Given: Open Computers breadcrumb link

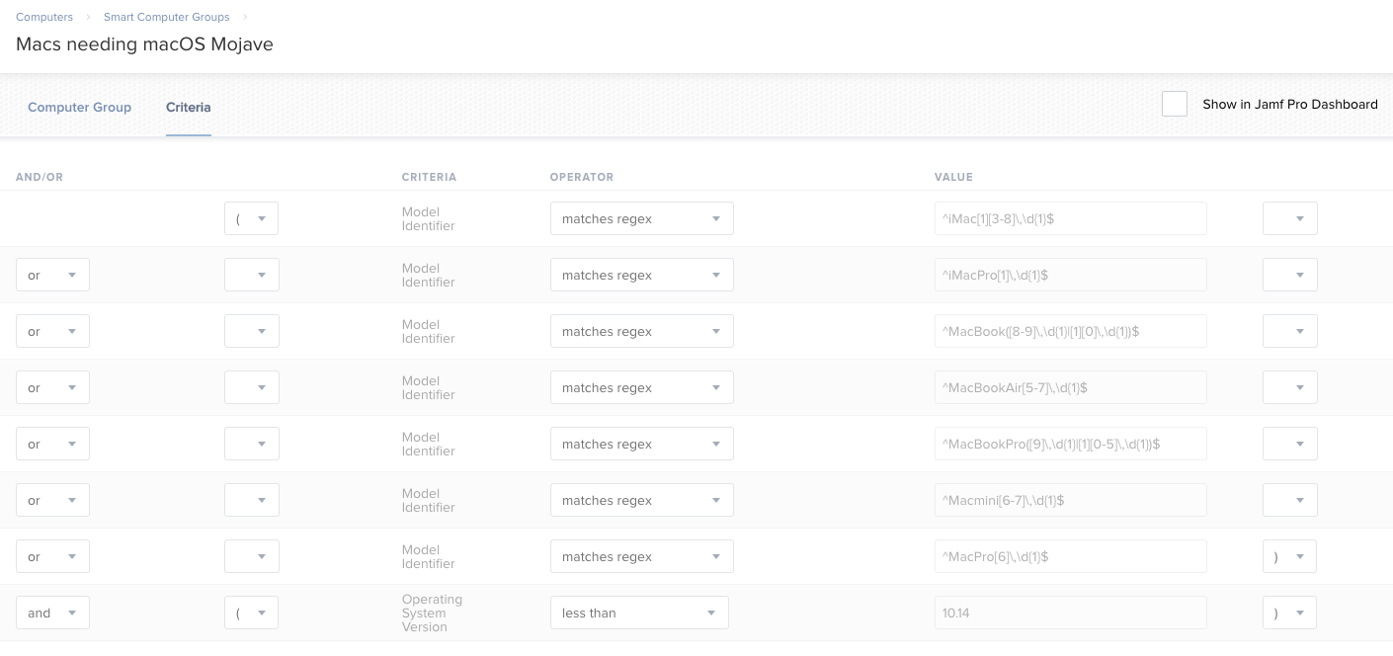Looking at the screenshot, I should tap(44, 17).
